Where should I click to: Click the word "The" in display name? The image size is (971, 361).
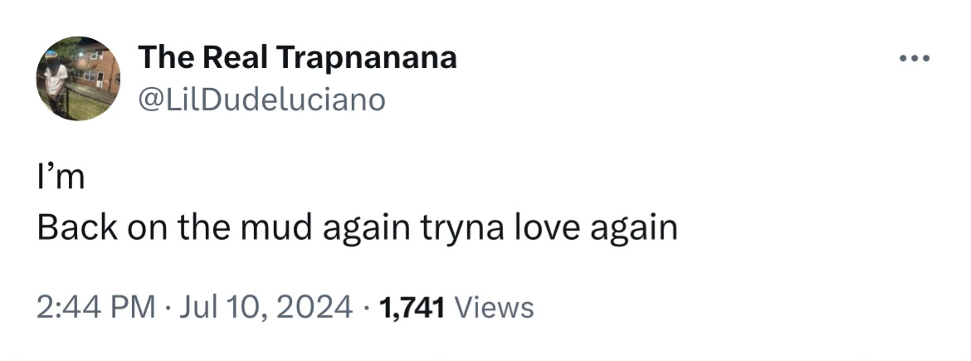click(x=165, y=57)
